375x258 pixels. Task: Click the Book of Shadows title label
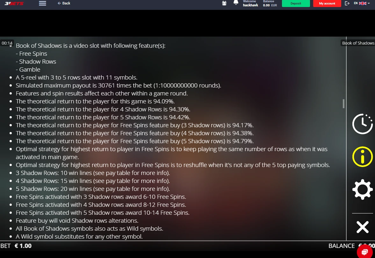358,43
